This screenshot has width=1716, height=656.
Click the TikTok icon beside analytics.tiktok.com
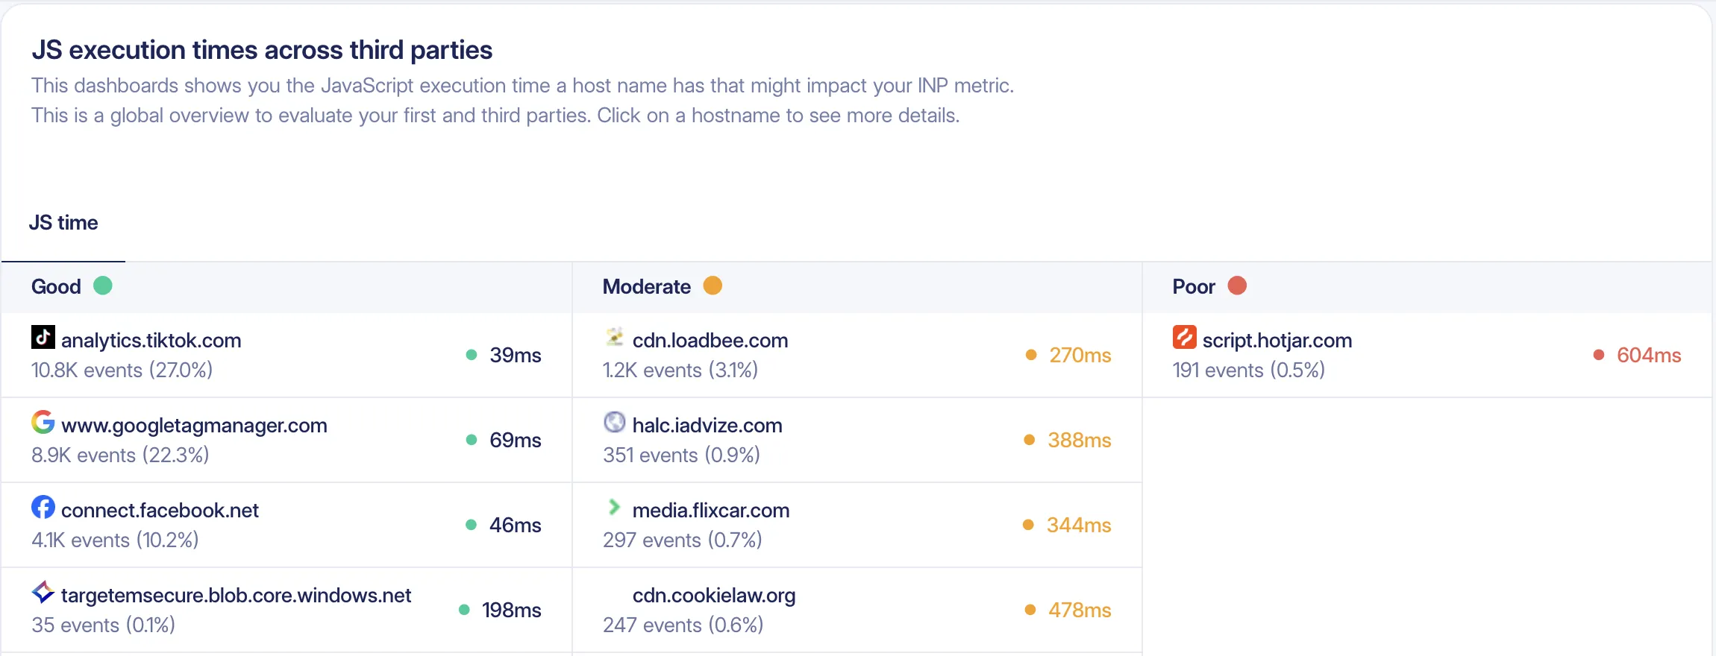point(43,338)
